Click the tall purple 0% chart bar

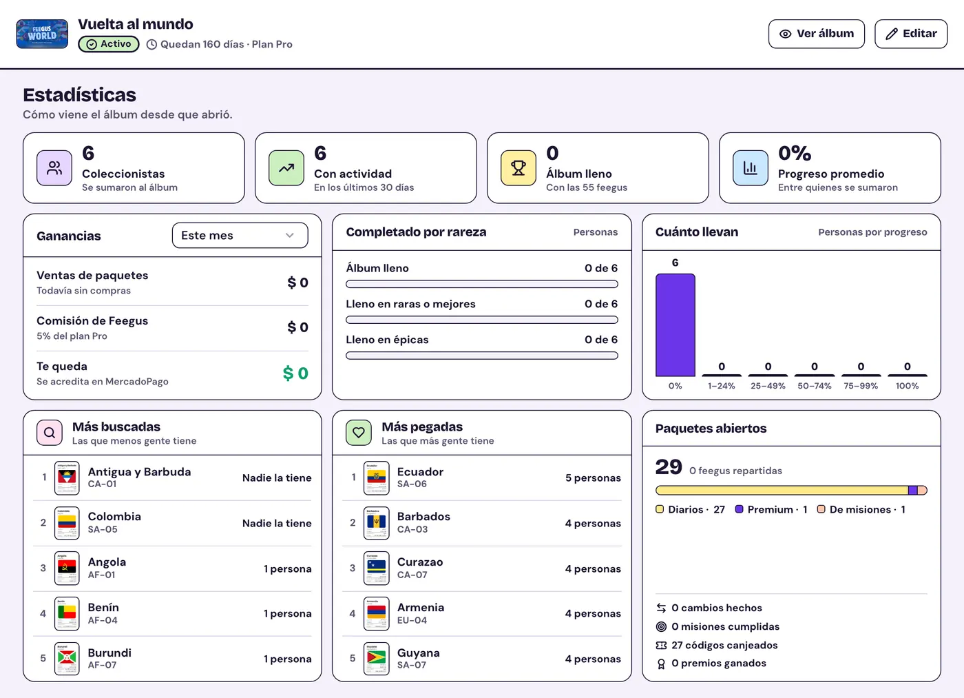(x=675, y=325)
